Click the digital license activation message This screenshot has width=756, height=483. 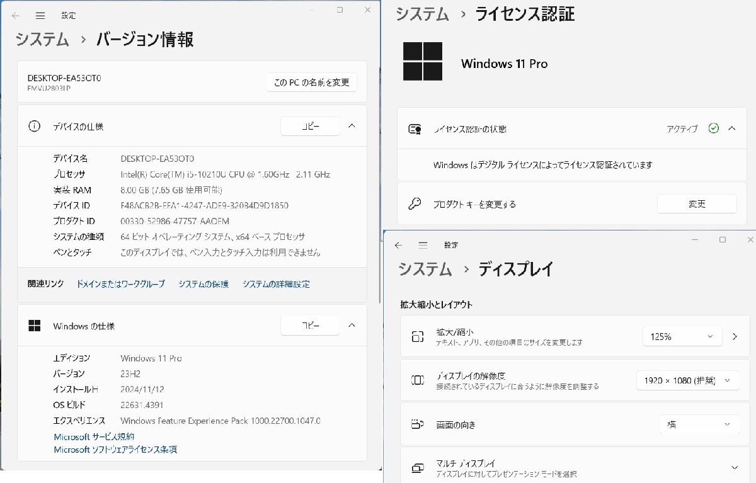point(543,165)
